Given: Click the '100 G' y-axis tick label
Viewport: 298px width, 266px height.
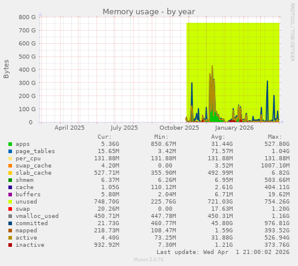Looking at the screenshot, I should [x=27, y=109].
